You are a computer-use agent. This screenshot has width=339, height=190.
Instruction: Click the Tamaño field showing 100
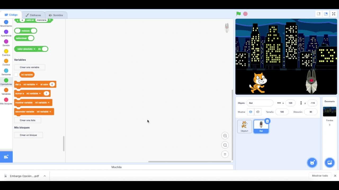[282, 112]
